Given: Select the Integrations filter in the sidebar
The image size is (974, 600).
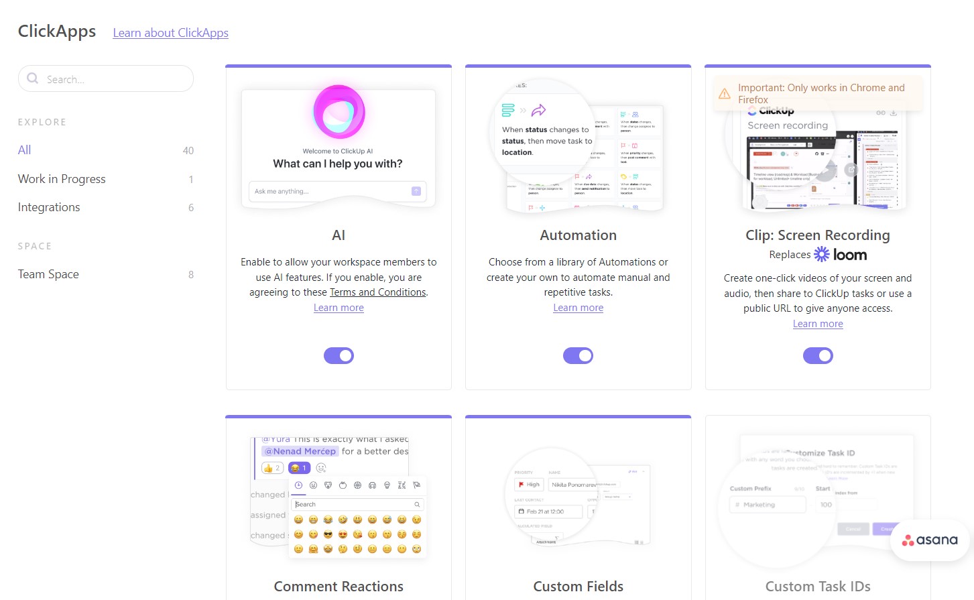Looking at the screenshot, I should point(48,207).
